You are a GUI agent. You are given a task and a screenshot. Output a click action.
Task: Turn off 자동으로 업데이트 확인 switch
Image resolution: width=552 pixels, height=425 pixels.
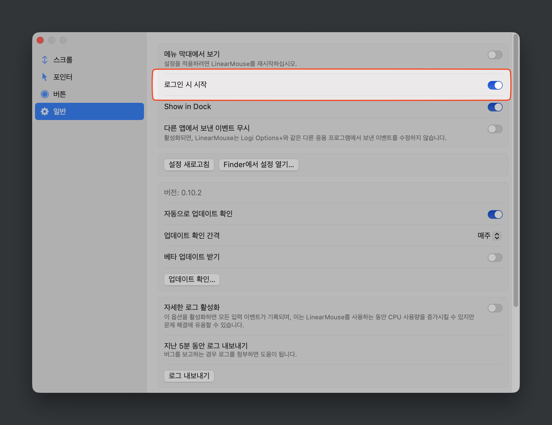495,215
